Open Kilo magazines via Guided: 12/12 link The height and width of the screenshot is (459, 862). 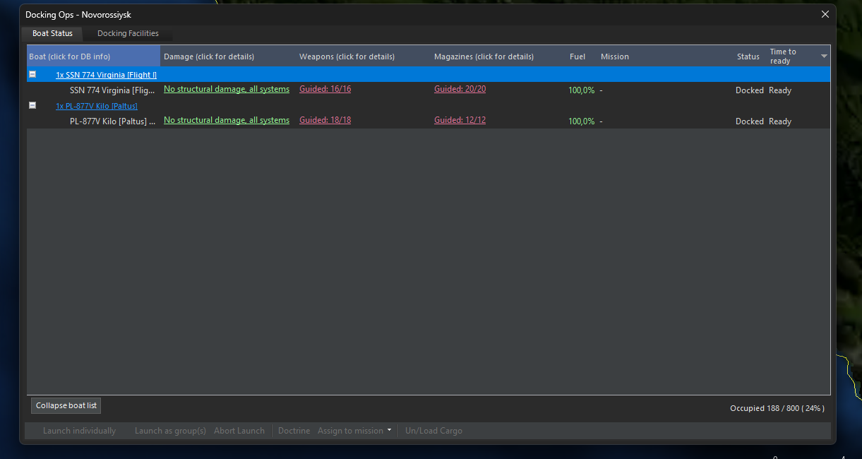click(x=460, y=119)
